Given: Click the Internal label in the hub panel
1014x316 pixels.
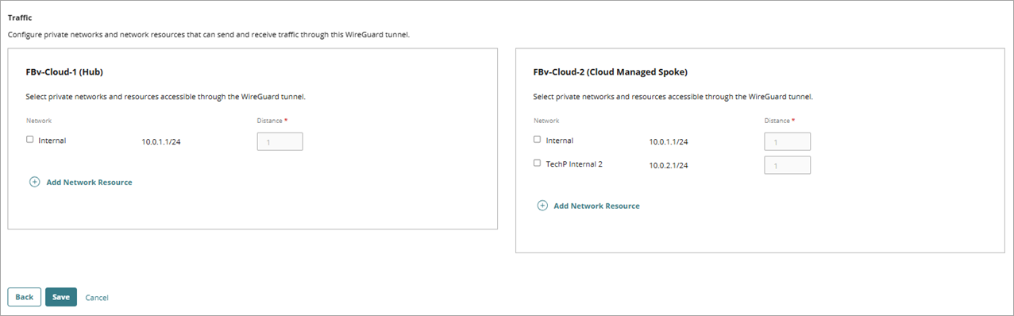Looking at the screenshot, I should click(x=52, y=141).
